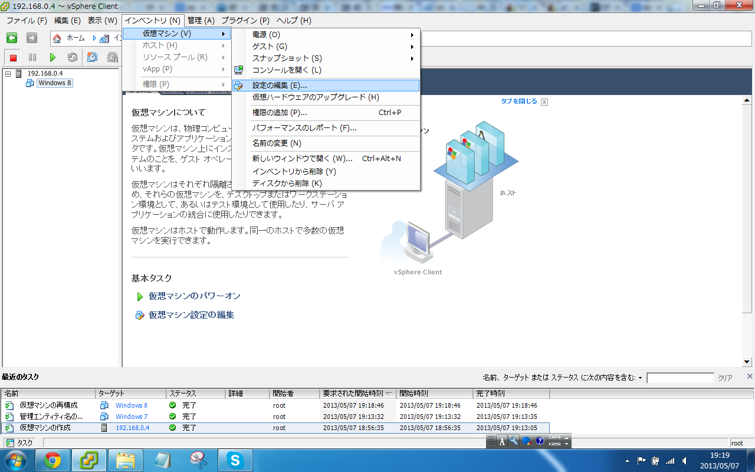Close the 最近のタスク panel
The image size is (755, 472).
point(750,376)
